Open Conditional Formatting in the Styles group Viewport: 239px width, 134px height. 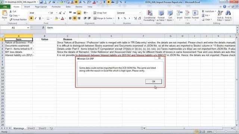coord(149,16)
